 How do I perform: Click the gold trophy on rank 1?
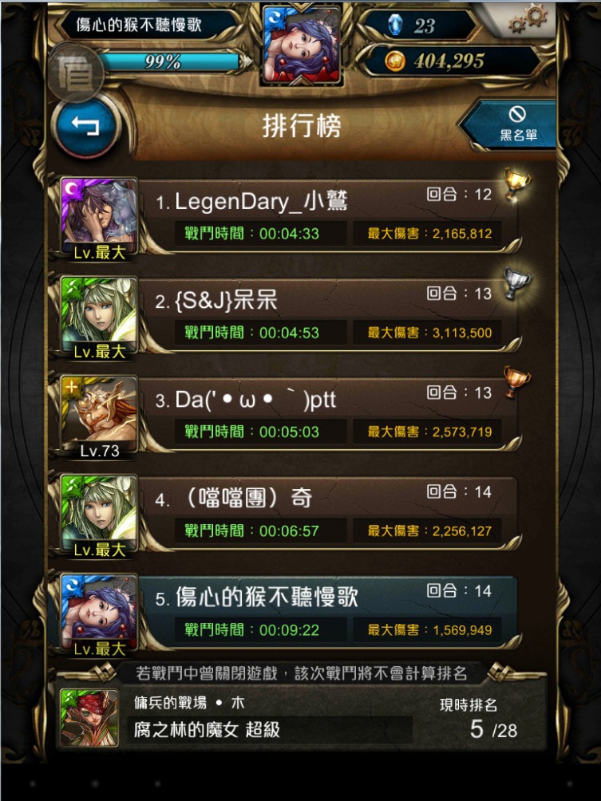point(516,184)
